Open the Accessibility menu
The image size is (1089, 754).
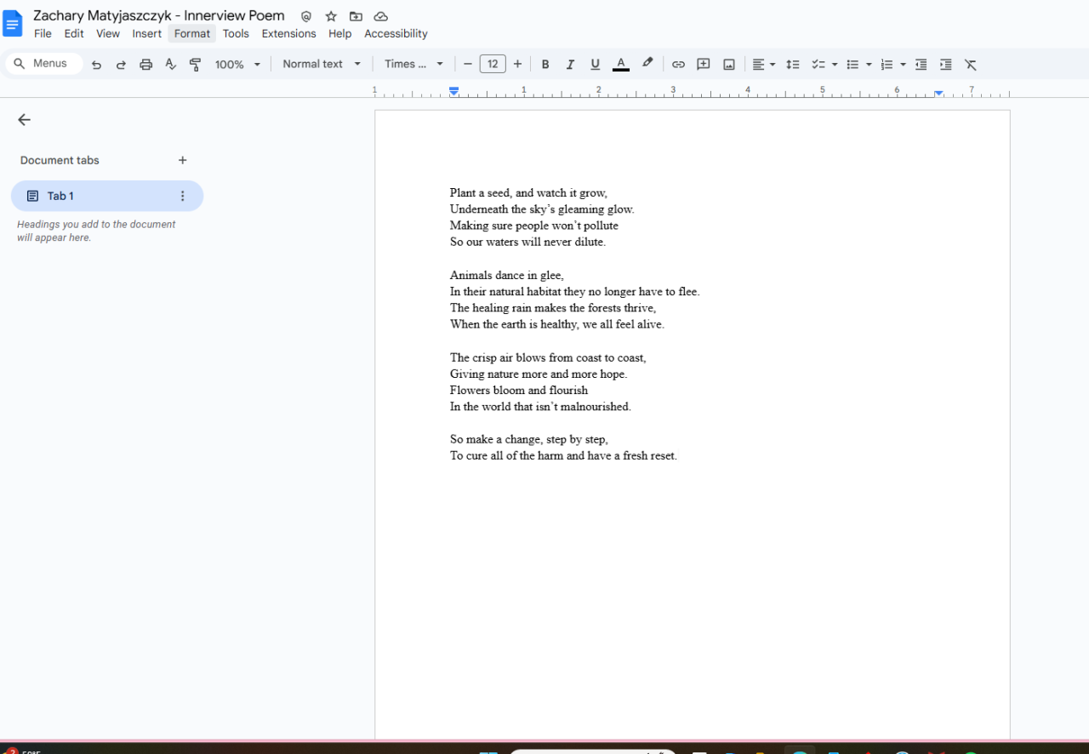point(396,34)
